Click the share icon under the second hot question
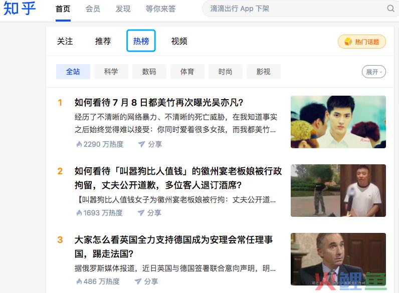 coord(141,213)
